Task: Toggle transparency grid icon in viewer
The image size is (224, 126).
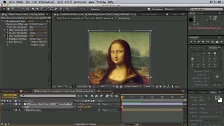Action: 121,86
